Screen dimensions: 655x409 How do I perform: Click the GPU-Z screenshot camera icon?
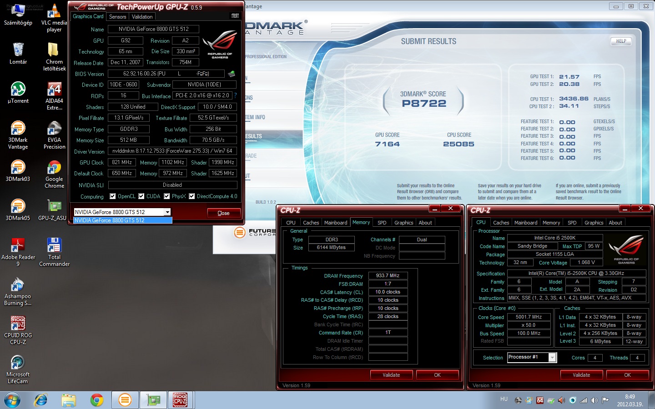(235, 16)
